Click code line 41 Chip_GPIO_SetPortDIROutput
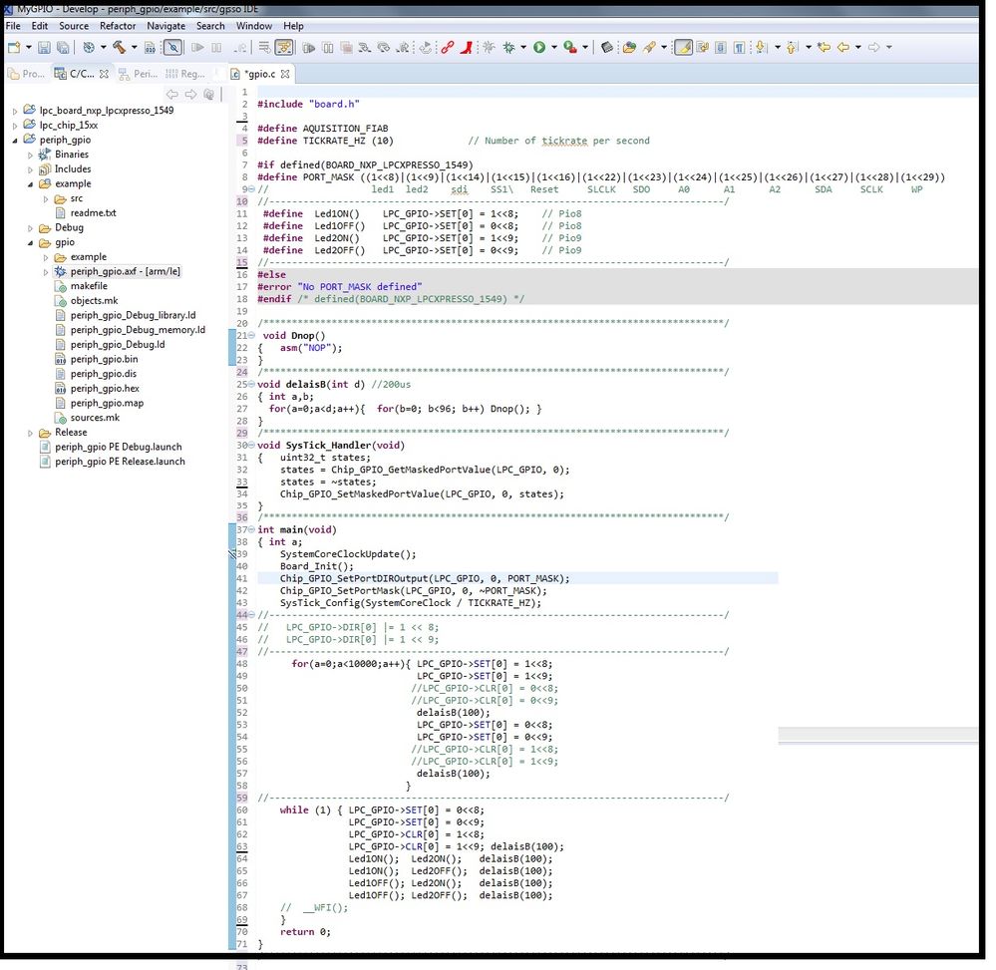This screenshot has width=996, height=970. [425, 578]
